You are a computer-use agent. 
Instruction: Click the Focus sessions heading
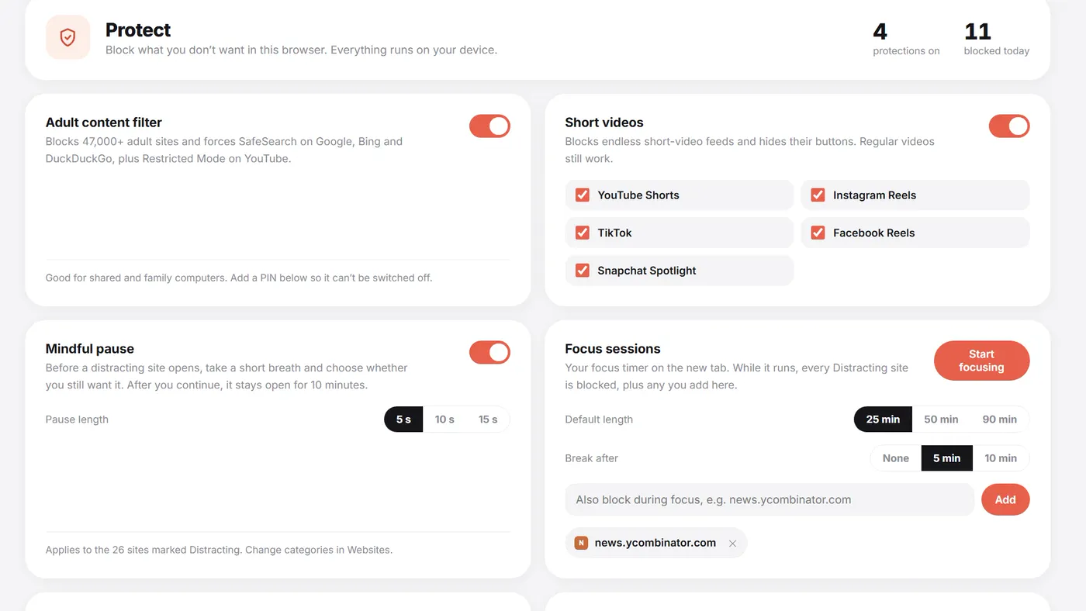[613, 349]
